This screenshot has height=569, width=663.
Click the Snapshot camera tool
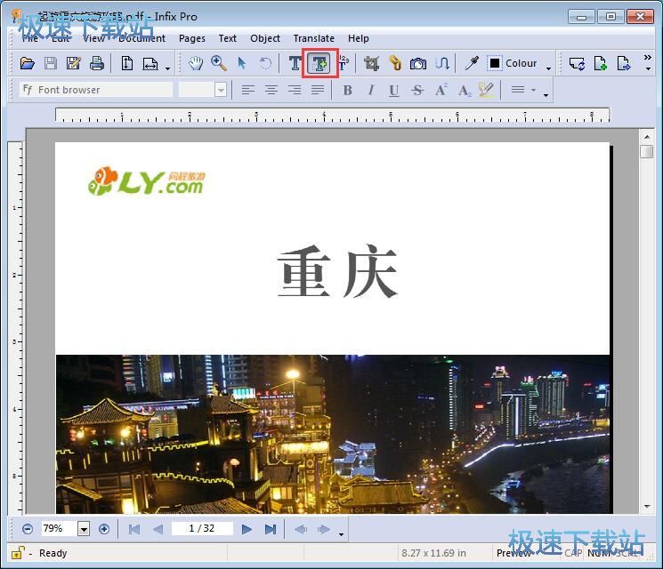tap(418, 64)
